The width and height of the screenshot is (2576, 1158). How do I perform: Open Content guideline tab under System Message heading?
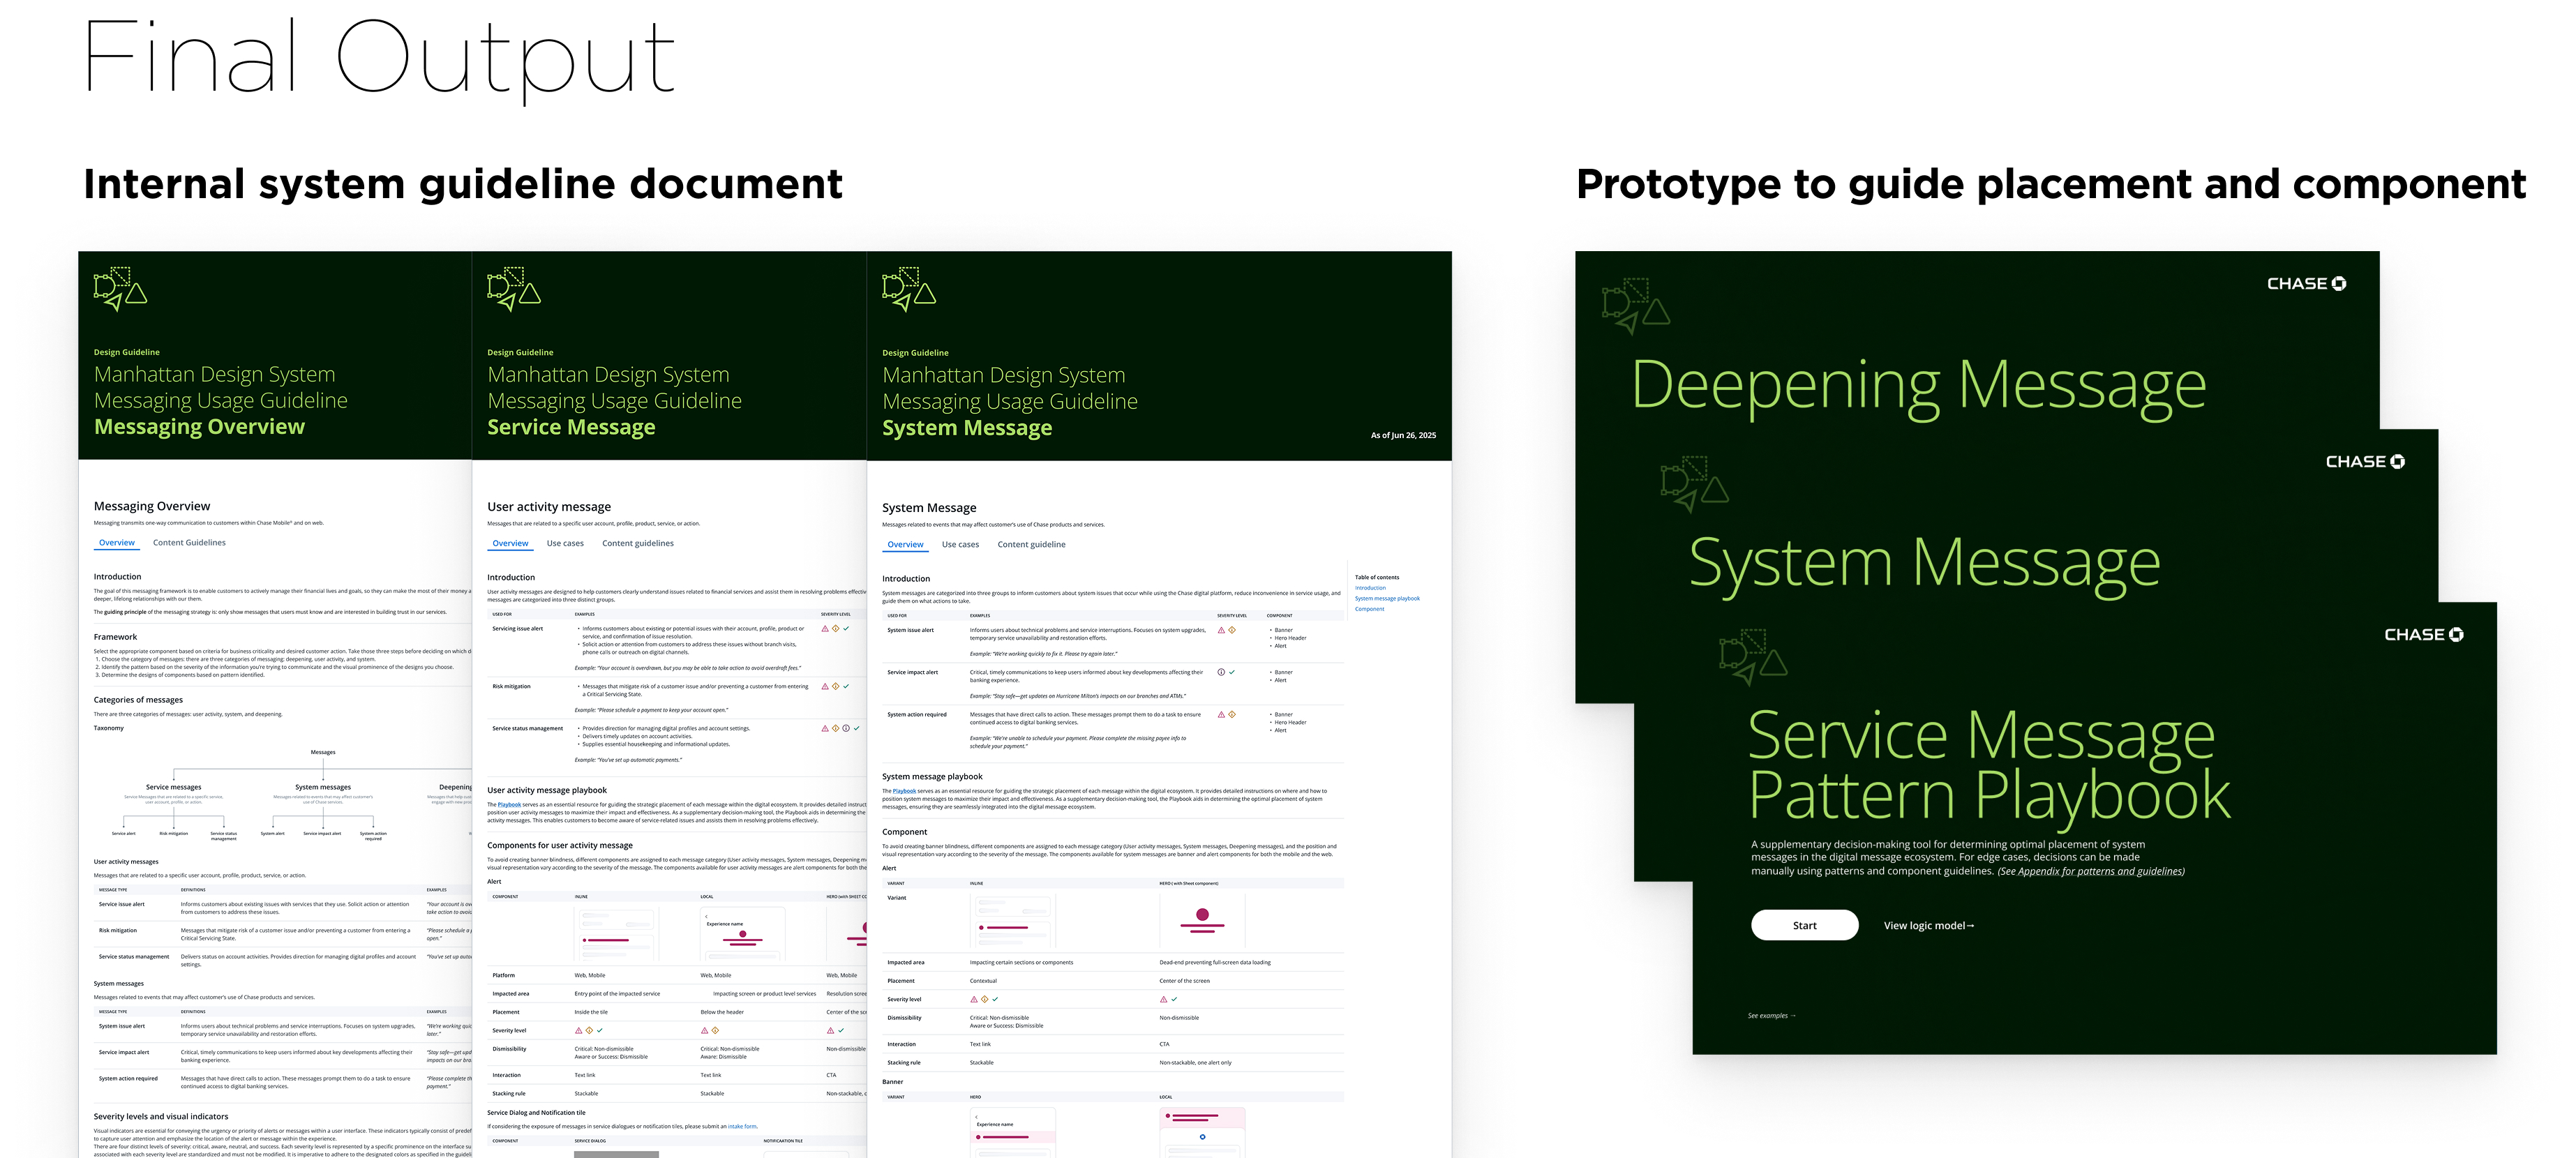(1031, 545)
